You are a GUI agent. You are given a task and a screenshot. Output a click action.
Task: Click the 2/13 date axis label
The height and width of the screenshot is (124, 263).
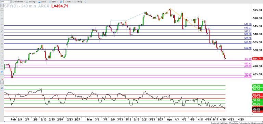(x=44, y=120)
